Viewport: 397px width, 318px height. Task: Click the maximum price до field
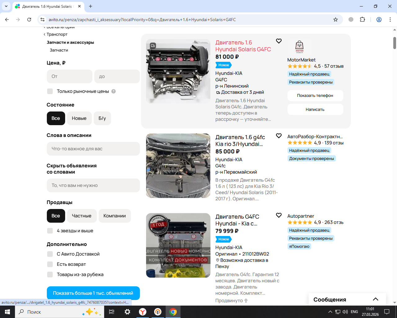(x=117, y=76)
